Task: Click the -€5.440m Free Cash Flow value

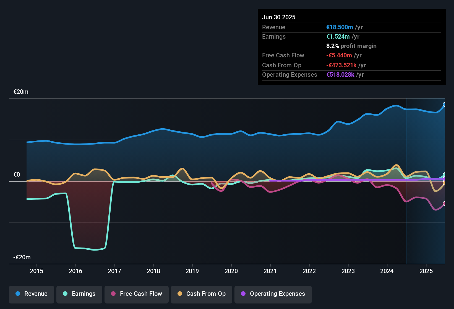Action: (x=339, y=55)
